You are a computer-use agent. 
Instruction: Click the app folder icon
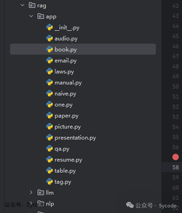point(41,16)
